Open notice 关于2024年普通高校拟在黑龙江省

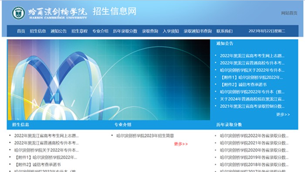point(252,99)
